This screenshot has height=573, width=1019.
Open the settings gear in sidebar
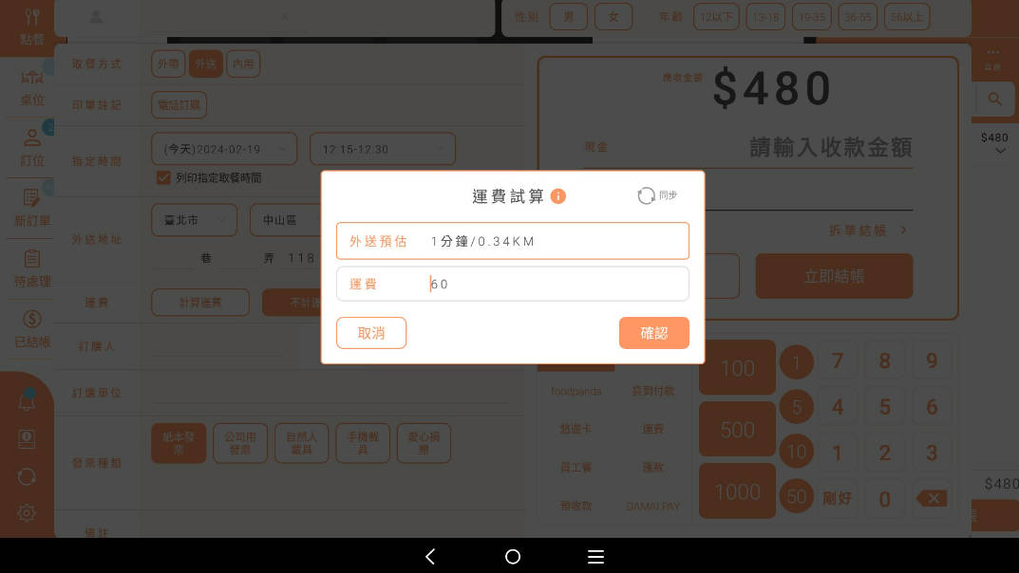click(x=27, y=512)
